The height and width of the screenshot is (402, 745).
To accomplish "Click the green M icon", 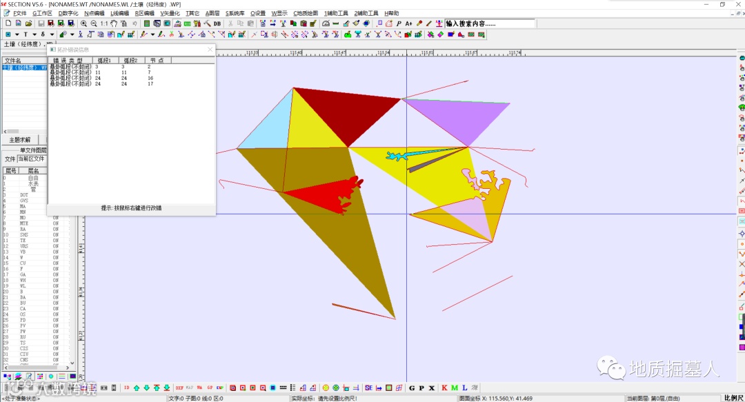I will pyautogui.click(x=454, y=388).
